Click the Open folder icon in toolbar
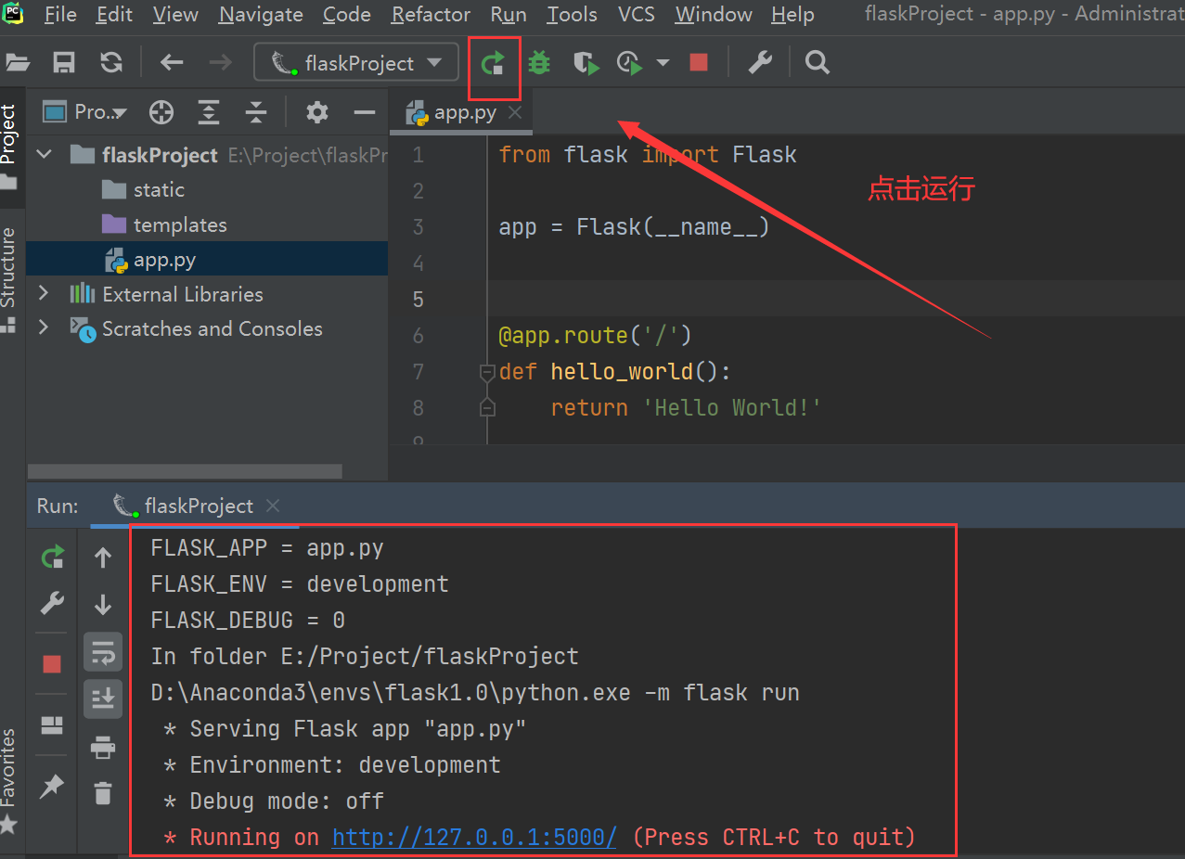This screenshot has height=859, width=1185. [x=18, y=63]
